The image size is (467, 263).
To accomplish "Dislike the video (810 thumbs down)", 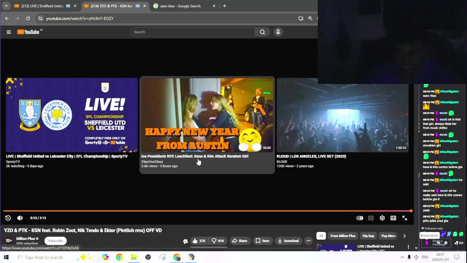I will click(218, 241).
